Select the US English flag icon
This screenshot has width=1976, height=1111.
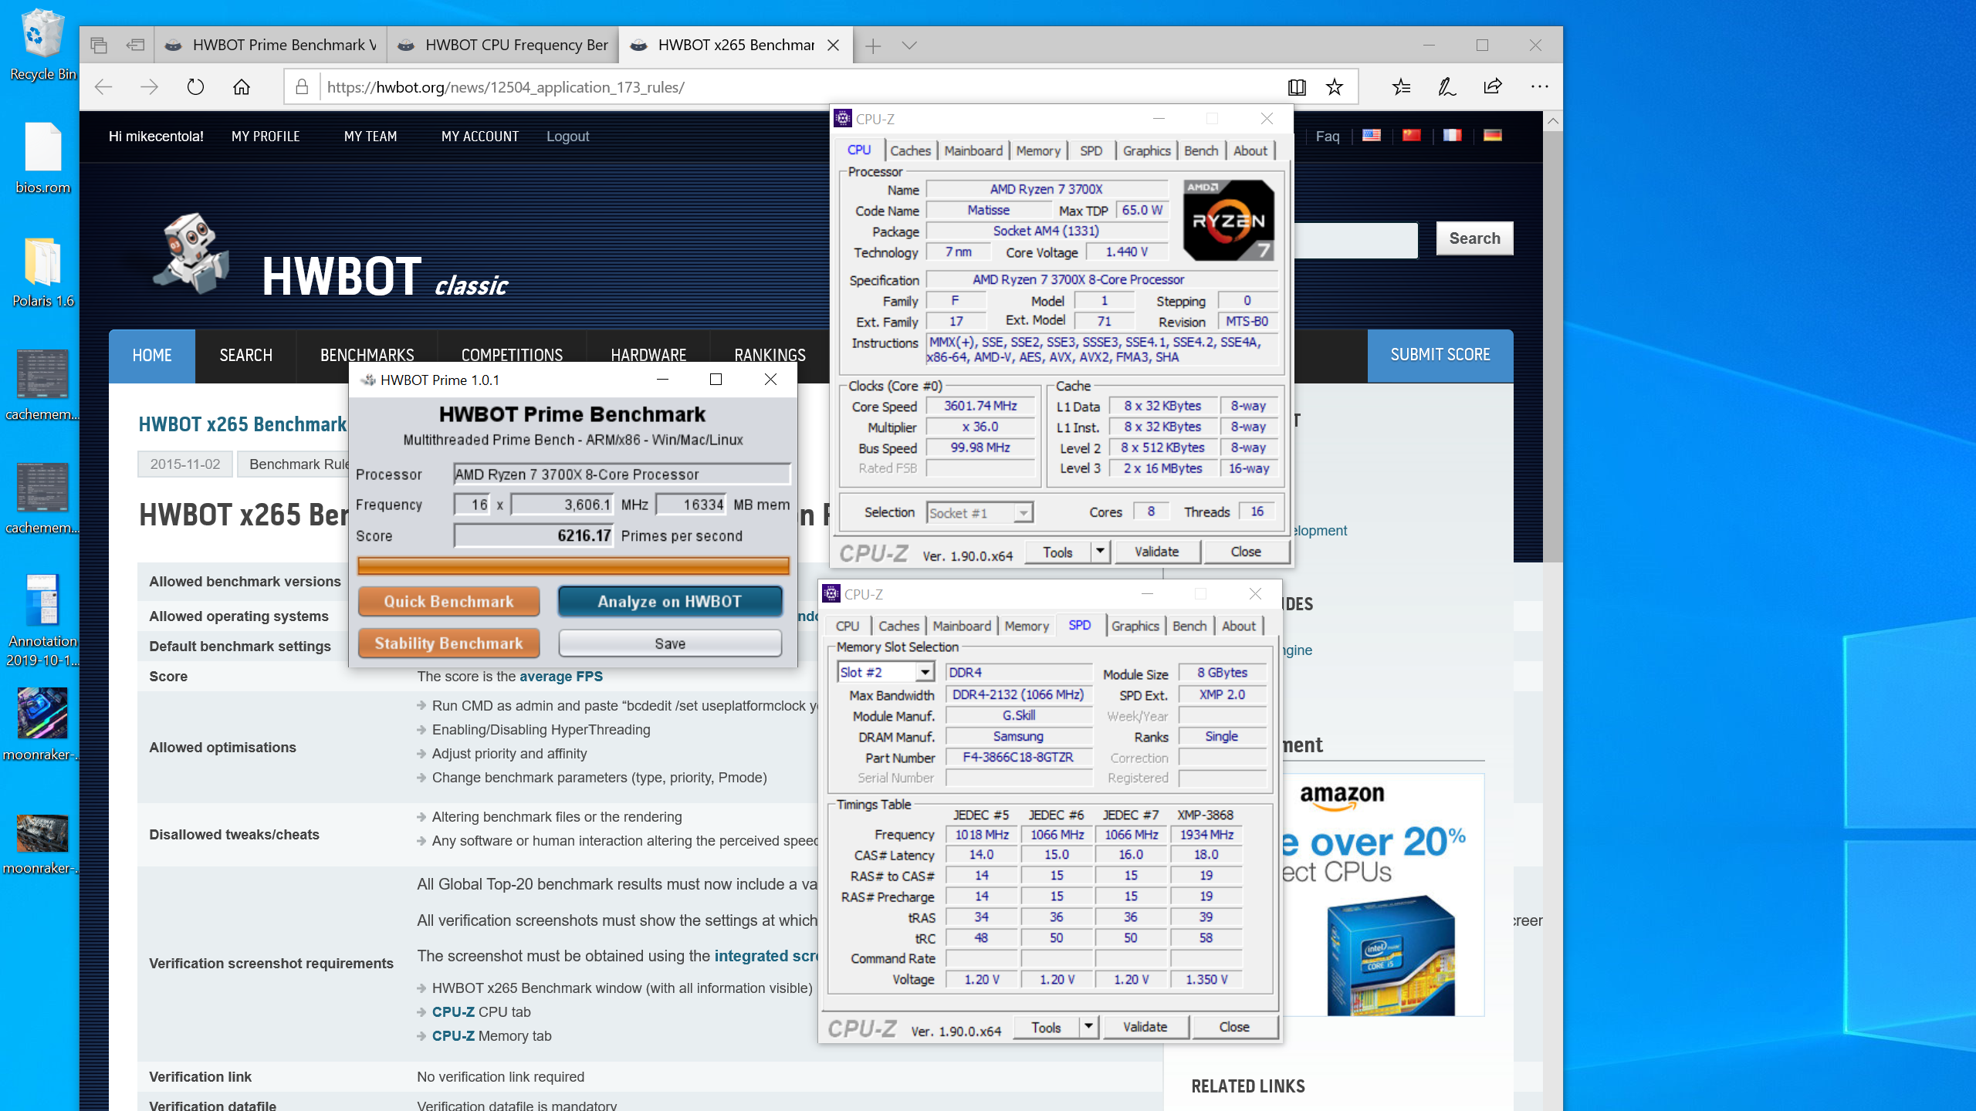(x=1372, y=136)
